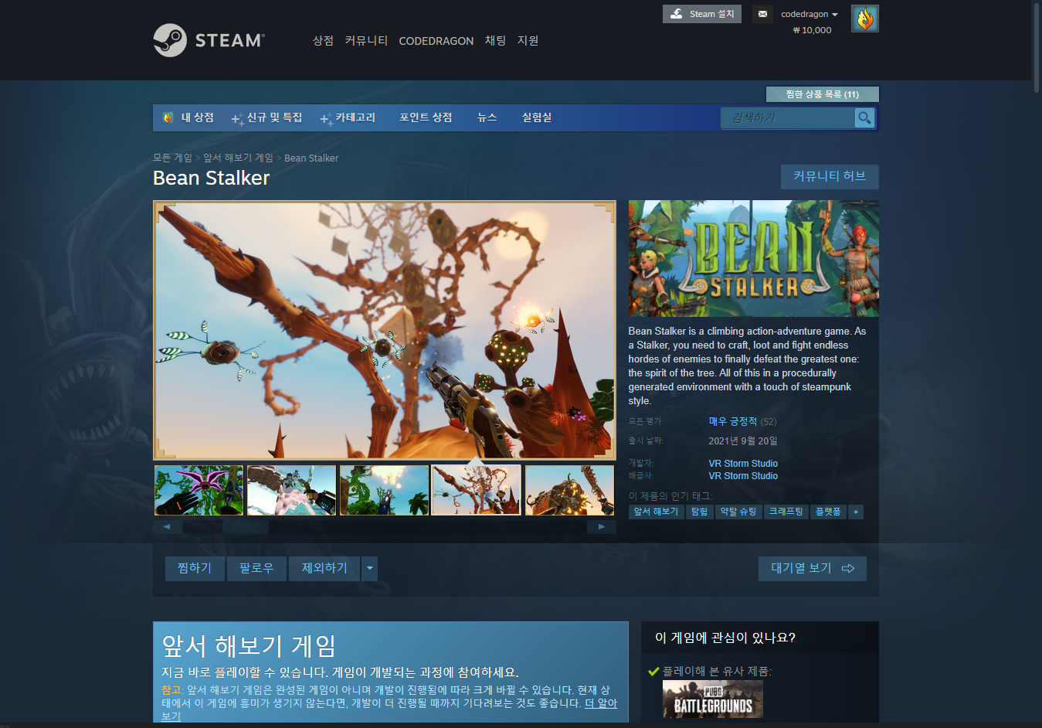Open the 커뮤니티 허브 button
Viewport: 1042px width, 728px height.
[830, 176]
